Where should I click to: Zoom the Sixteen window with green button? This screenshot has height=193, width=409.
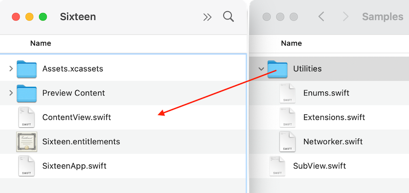coord(43,17)
